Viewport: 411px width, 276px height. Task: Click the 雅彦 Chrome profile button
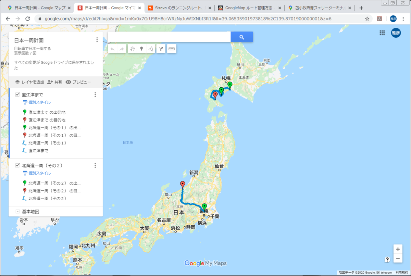(x=393, y=19)
